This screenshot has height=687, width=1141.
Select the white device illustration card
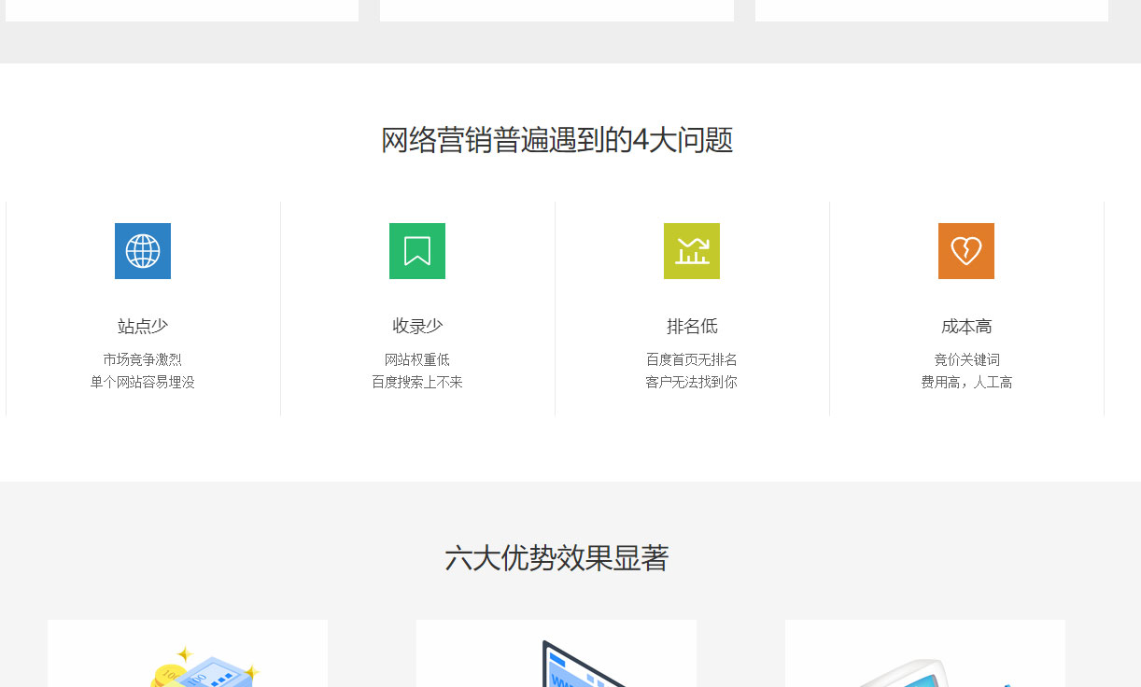924,654
